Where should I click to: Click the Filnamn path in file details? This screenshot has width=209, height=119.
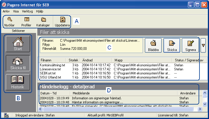100,41
